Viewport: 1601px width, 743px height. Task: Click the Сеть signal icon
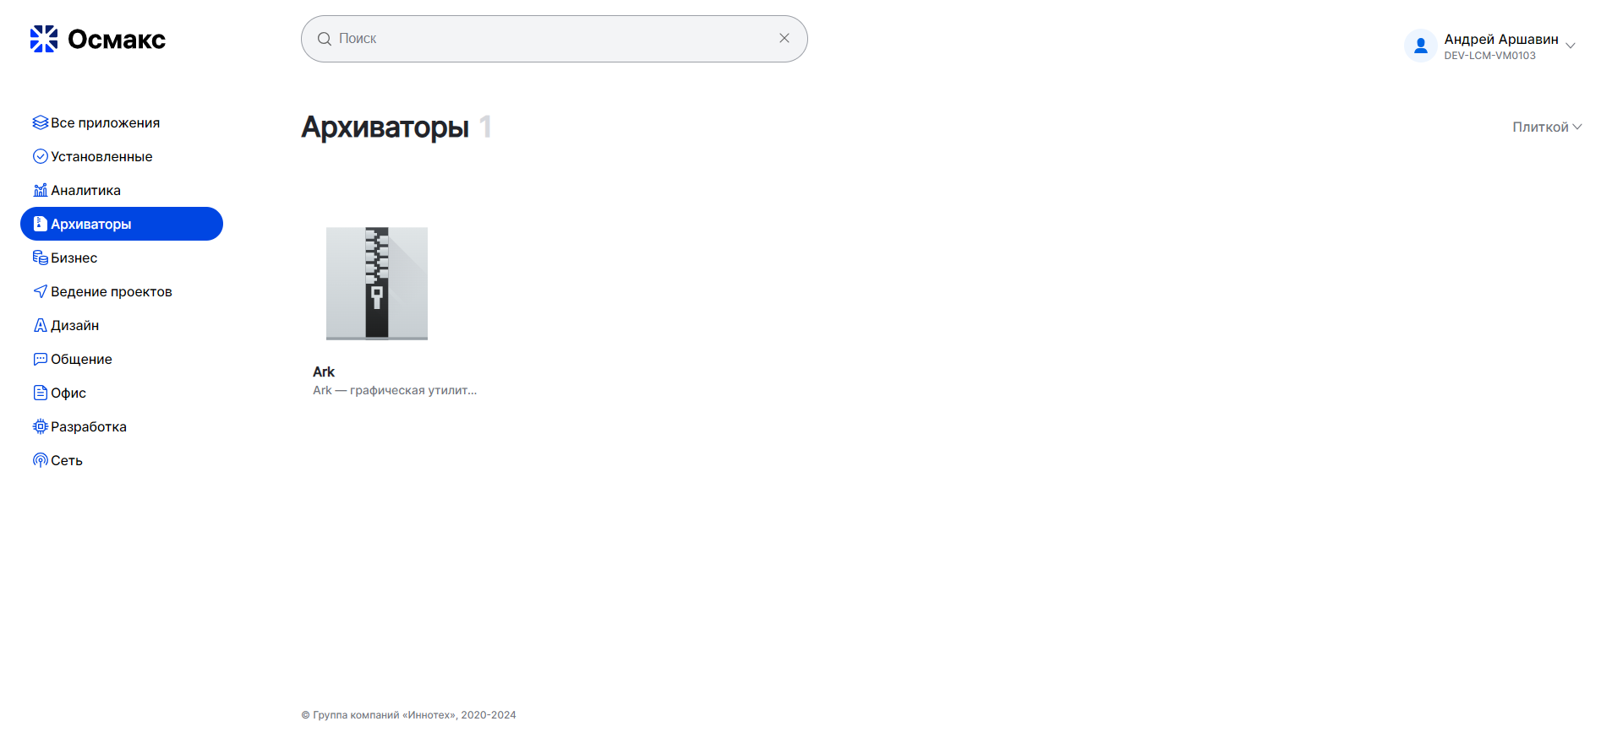click(x=40, y=460)
